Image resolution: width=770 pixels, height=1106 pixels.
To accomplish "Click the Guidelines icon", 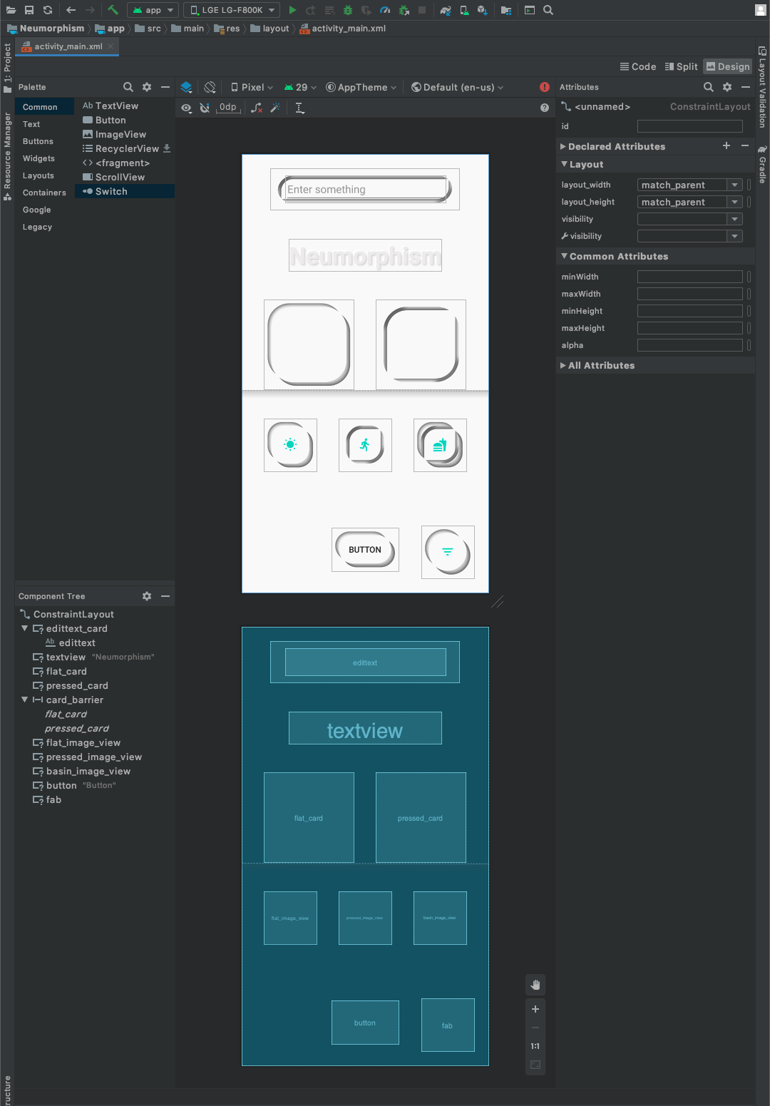I will [299, 108].
